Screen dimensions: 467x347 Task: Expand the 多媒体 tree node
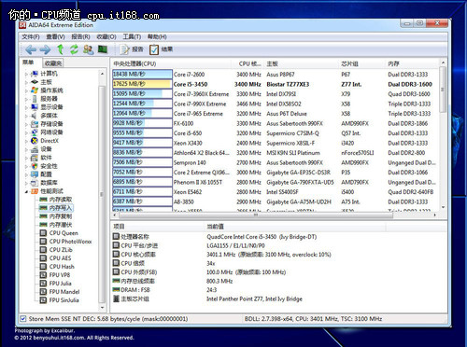(x=27, y=116)
